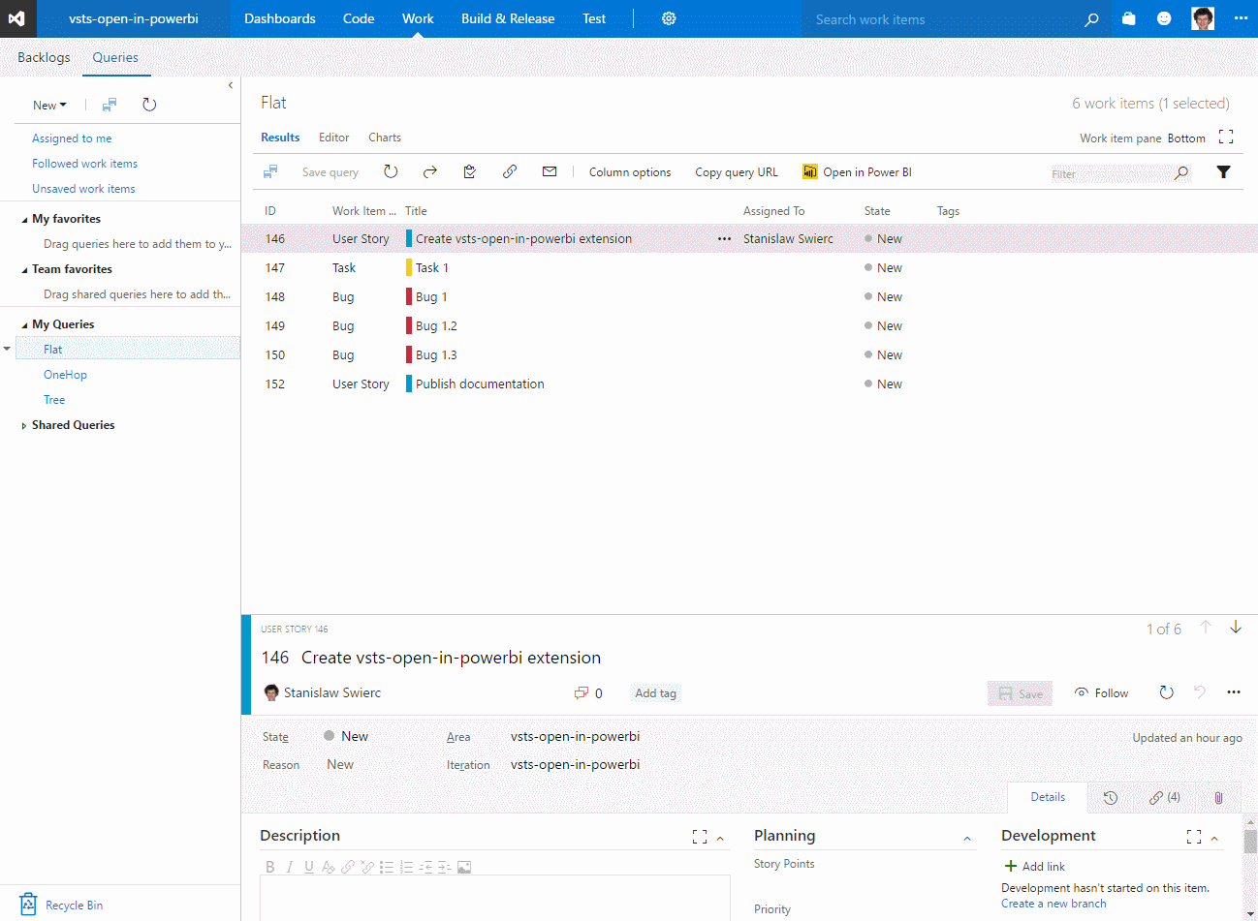Open discussion comments icon
Viewport: 1258px width, 921px height.
pyautogui.click(x=582, y=693)
